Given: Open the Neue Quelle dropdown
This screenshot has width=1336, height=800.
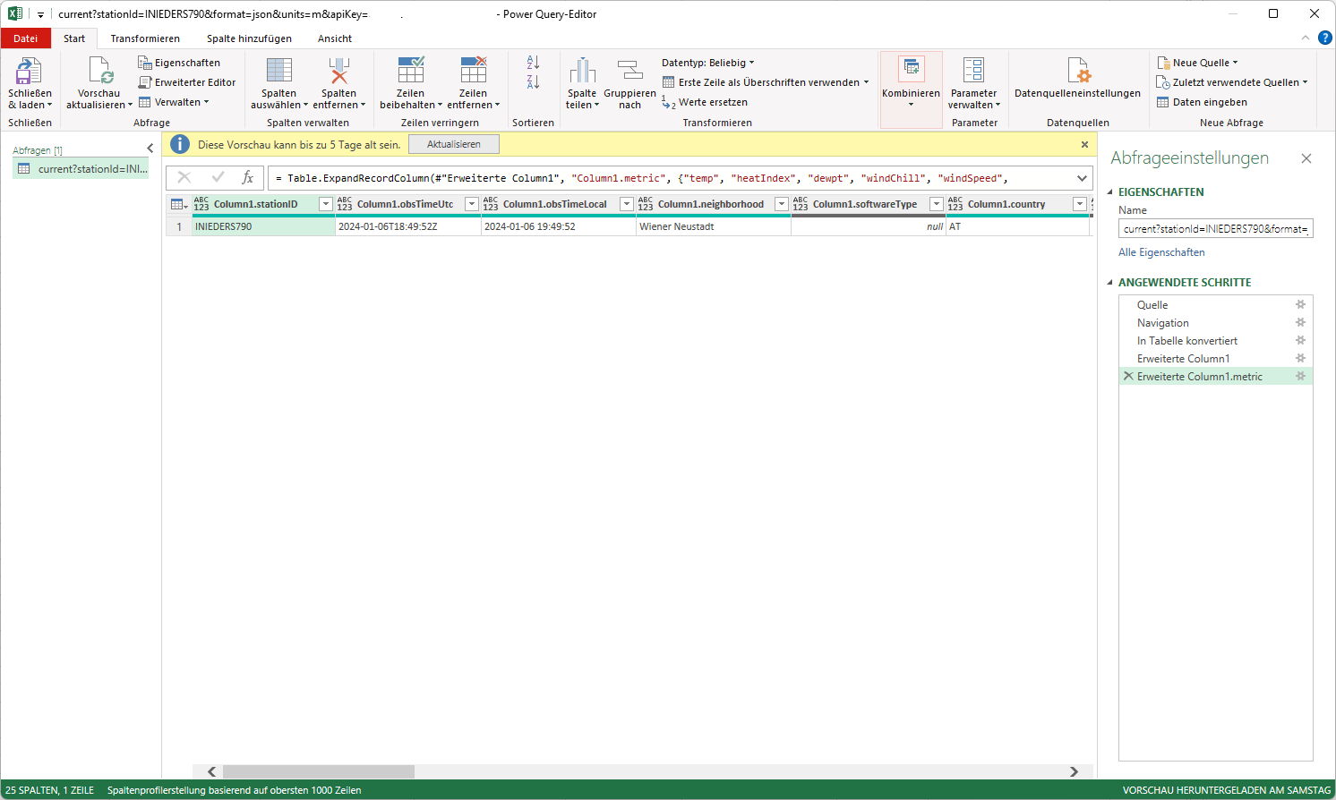Looking at the screenshot, I should click(1197, 63).
